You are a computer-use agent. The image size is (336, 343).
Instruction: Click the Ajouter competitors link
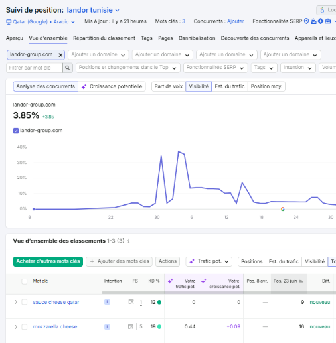click(x=236, y=21)
